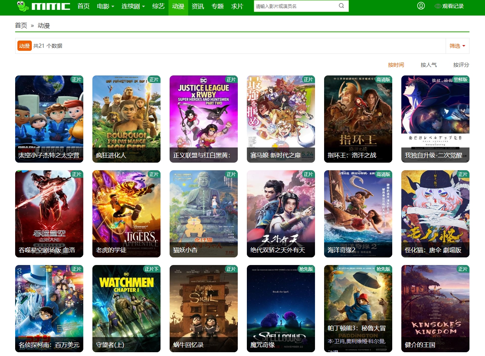Open the 求片 navigation tab
This screenshot has height=356, width=485.
pyautogui.click(x=237, y=6)
